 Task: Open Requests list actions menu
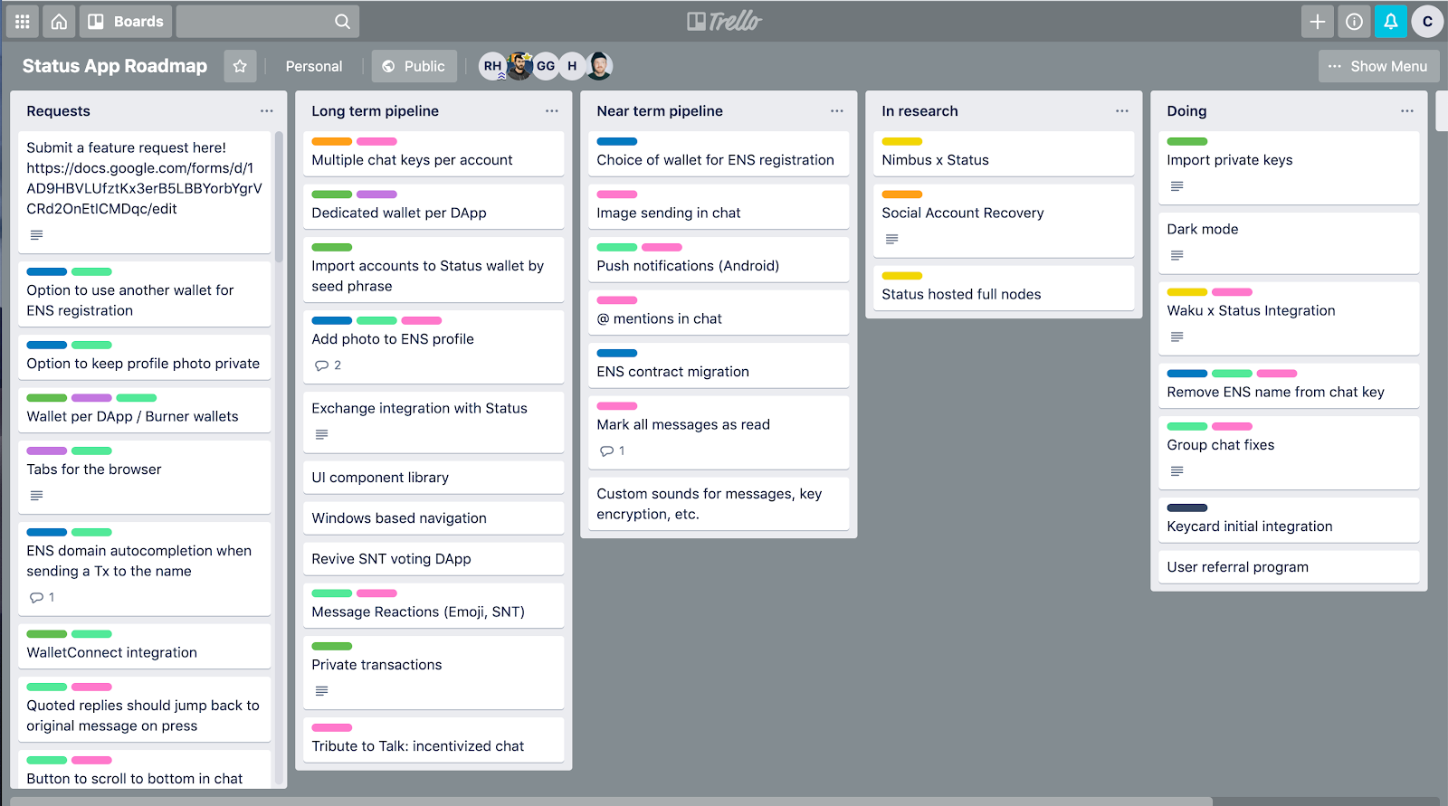coord(266,110)
